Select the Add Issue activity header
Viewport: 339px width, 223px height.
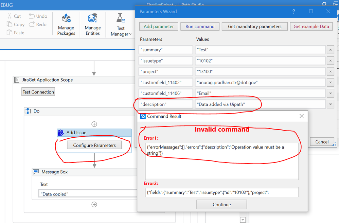pyautogui.click(x=94, y=133)
